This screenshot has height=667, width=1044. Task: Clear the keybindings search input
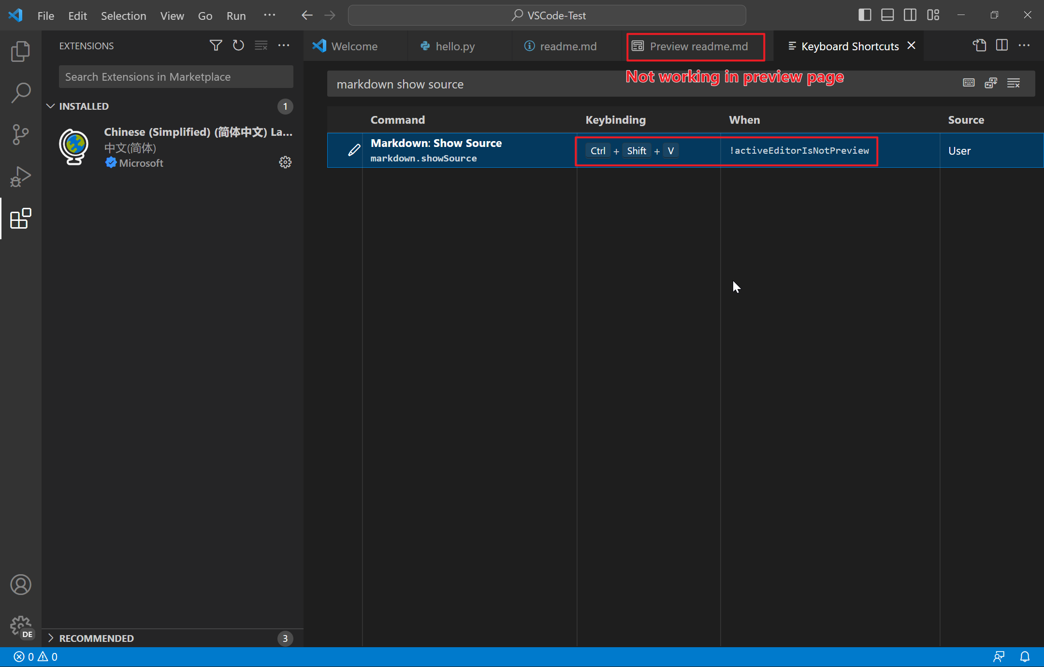point(1014,83)
